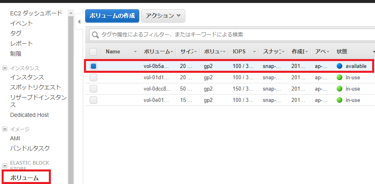Click the green status dot for vol-0e01

point(339,100)
